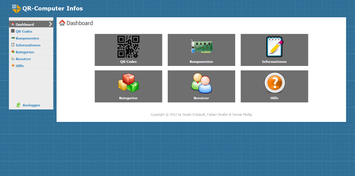The width and height of the screenshot is (355, 176).
Task: Click the home icon beside sidebar Dashboard
Action: click(x=13, y=24)
